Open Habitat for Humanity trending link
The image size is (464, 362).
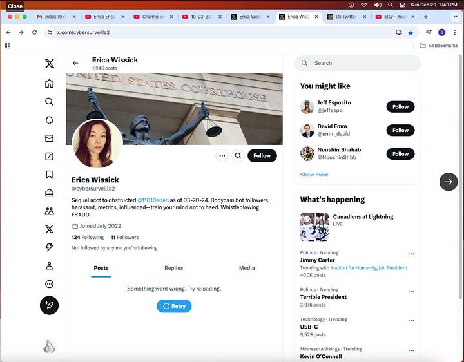tap(354, 268)
